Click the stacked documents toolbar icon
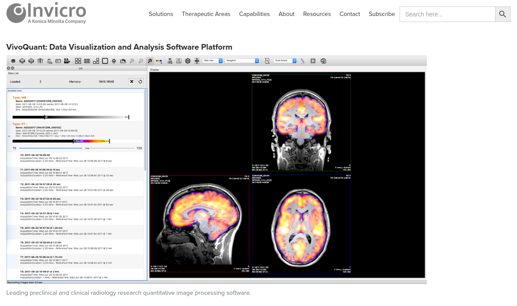The image size is (517, 306). coord(324,61)
